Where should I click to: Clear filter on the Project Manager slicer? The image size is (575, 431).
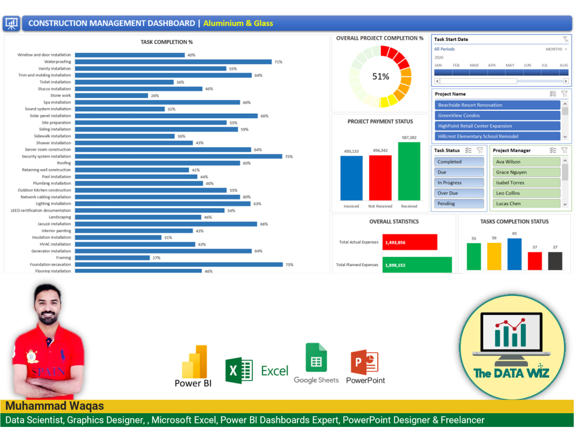click(x=564, y=151)
